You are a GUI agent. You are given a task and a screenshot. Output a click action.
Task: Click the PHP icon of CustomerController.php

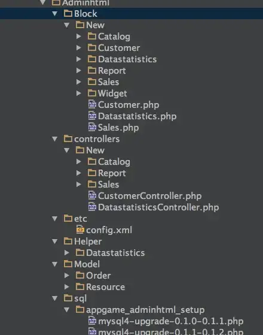point(92,196)
